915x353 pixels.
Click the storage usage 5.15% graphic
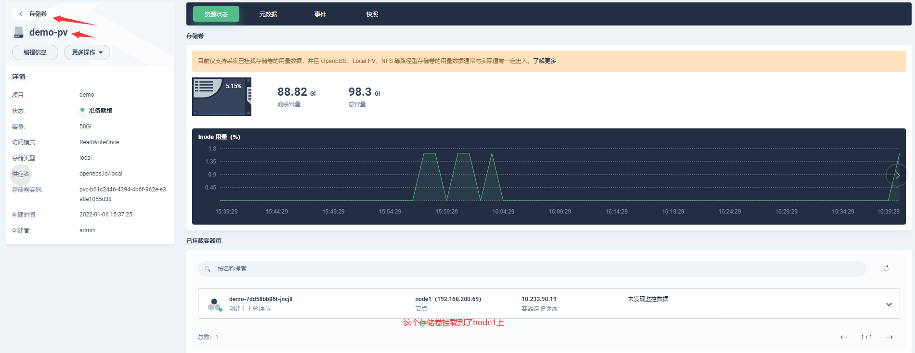(222, 97)
